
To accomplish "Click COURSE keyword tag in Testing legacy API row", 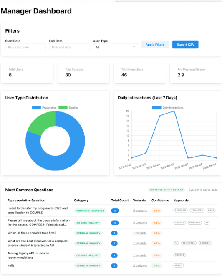I will pyautogui.click(x=179, y=255).
